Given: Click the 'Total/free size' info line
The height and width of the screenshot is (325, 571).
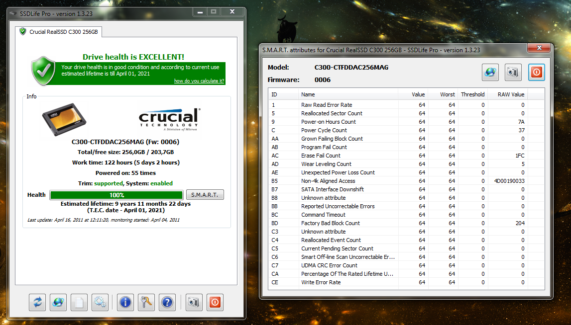Looking at the screenshot, I should click(125, 153).
